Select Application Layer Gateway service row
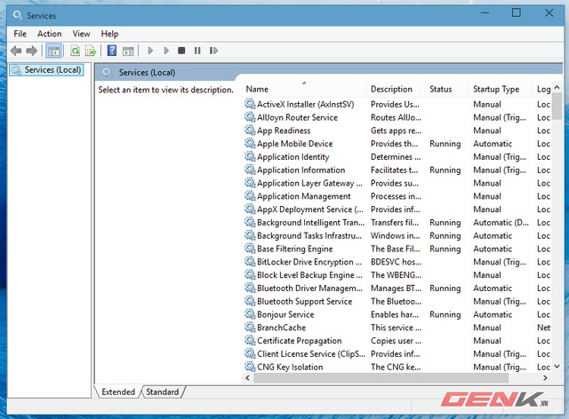 coord(397,183)
